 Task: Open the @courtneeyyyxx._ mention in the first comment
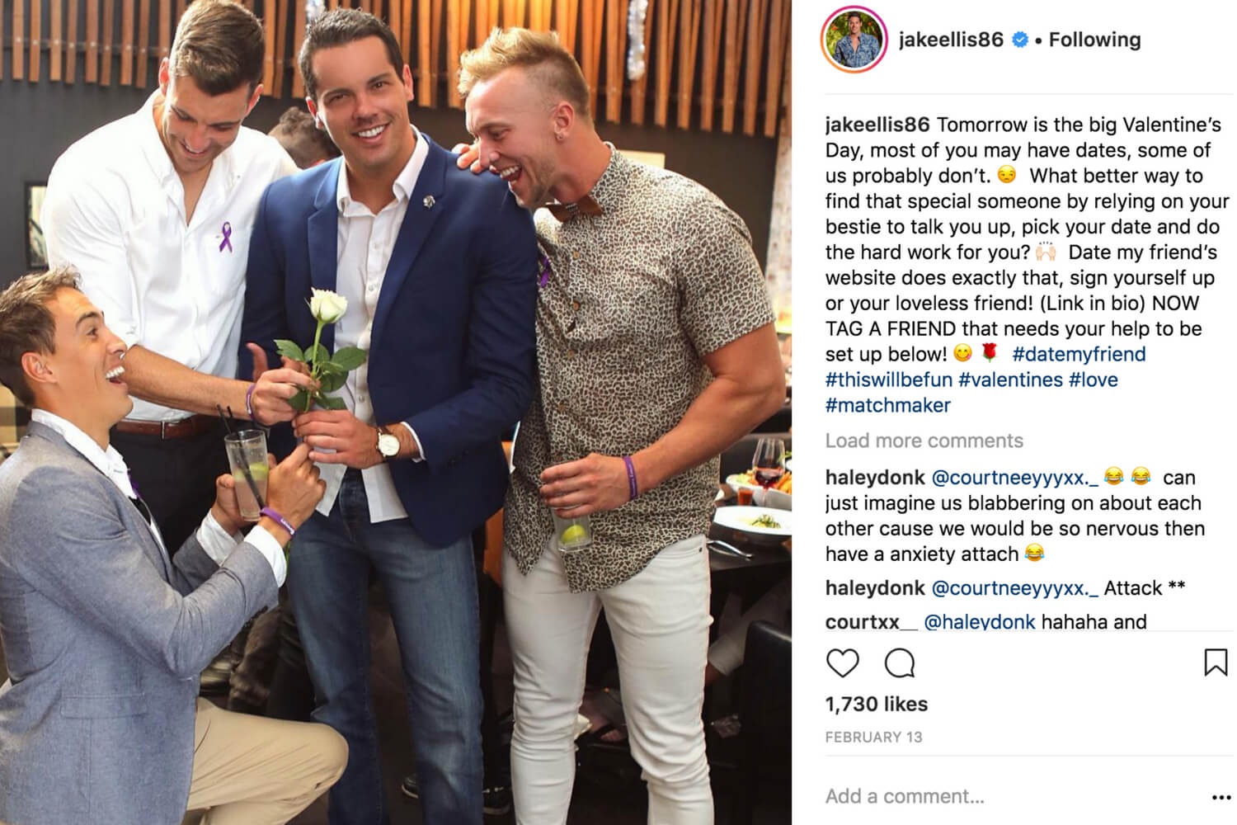tap(1015, 478)
